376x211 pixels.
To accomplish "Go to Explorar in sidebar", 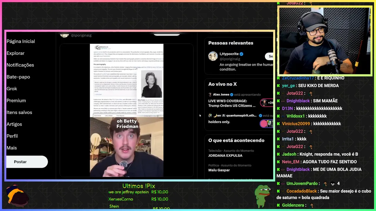I will coord(15,53).
